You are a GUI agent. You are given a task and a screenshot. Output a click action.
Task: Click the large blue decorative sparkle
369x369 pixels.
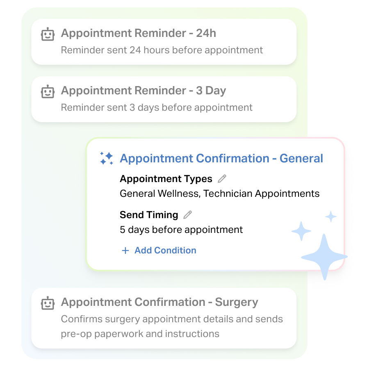324,257
